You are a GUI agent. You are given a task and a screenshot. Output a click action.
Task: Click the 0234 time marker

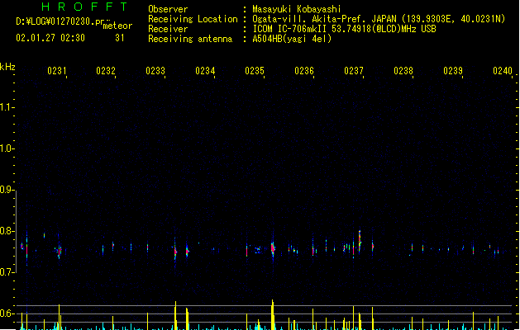[x=205, y=71]
